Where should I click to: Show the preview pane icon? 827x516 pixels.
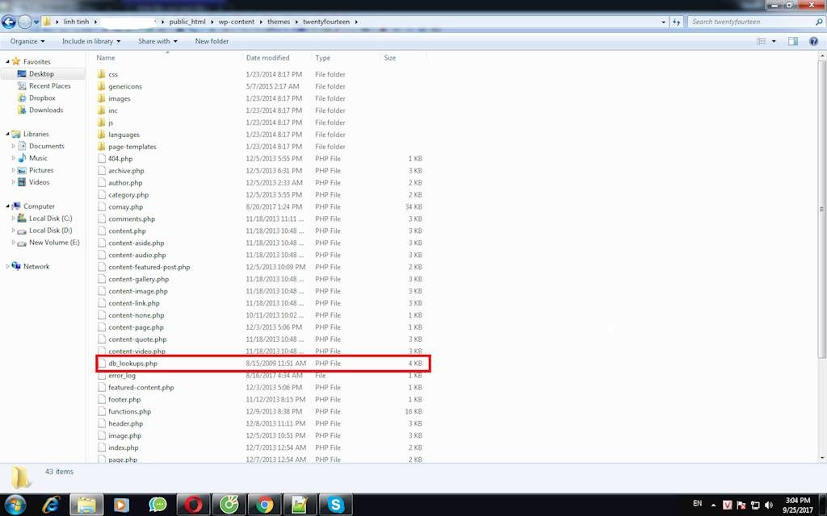[x=793, y=41]
